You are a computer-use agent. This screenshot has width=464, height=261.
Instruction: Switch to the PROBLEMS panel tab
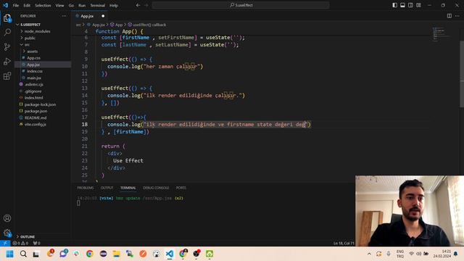click(x=86, y=188)
